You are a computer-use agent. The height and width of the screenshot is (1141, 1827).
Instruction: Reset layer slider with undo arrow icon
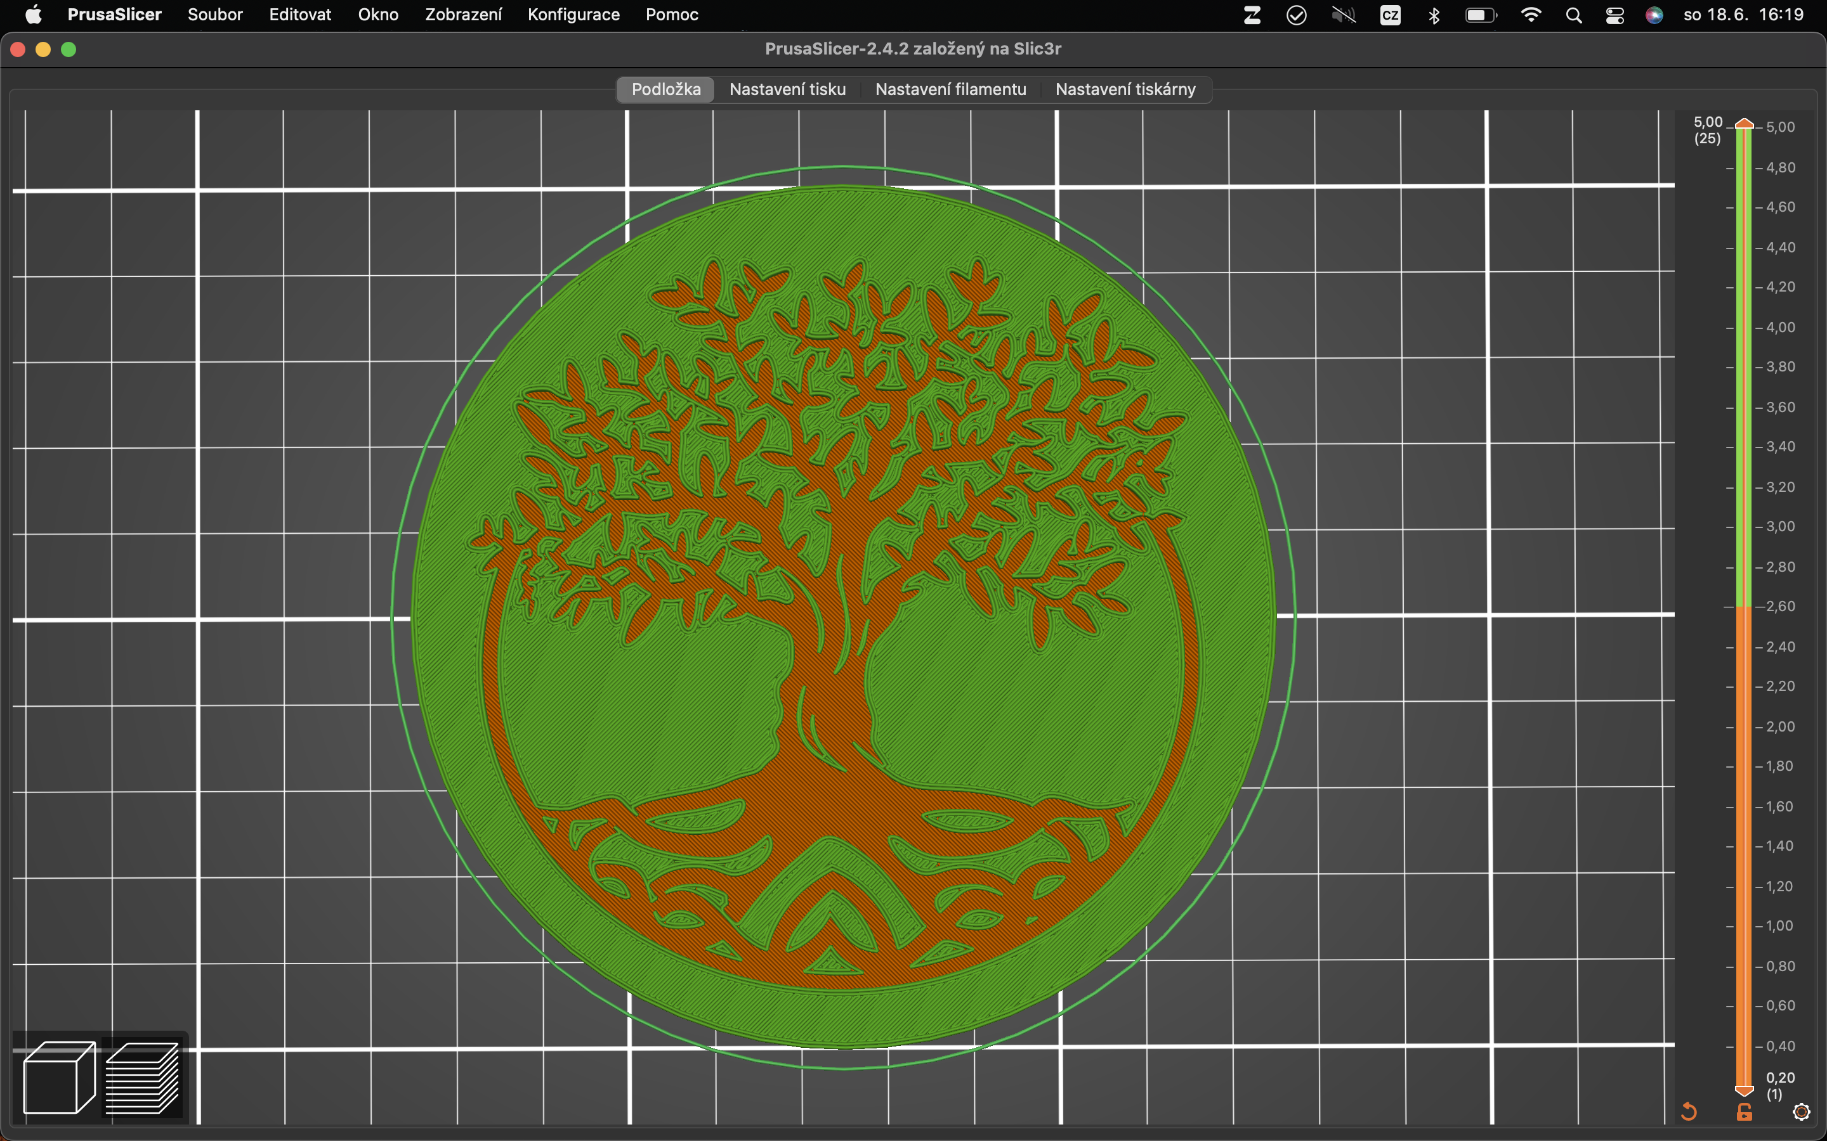(1689, 1112)
